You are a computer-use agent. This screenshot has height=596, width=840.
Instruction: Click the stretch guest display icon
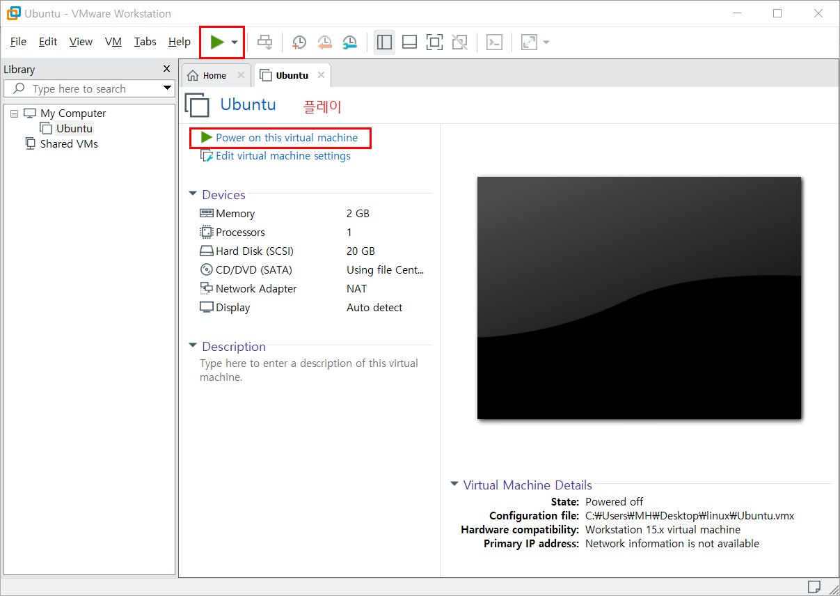coord(530,42)
